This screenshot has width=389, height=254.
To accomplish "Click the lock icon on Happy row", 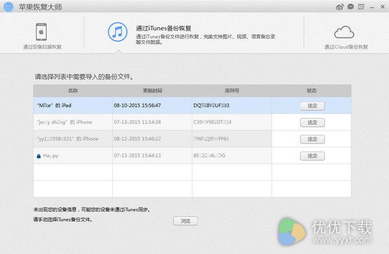I will 39,156.
